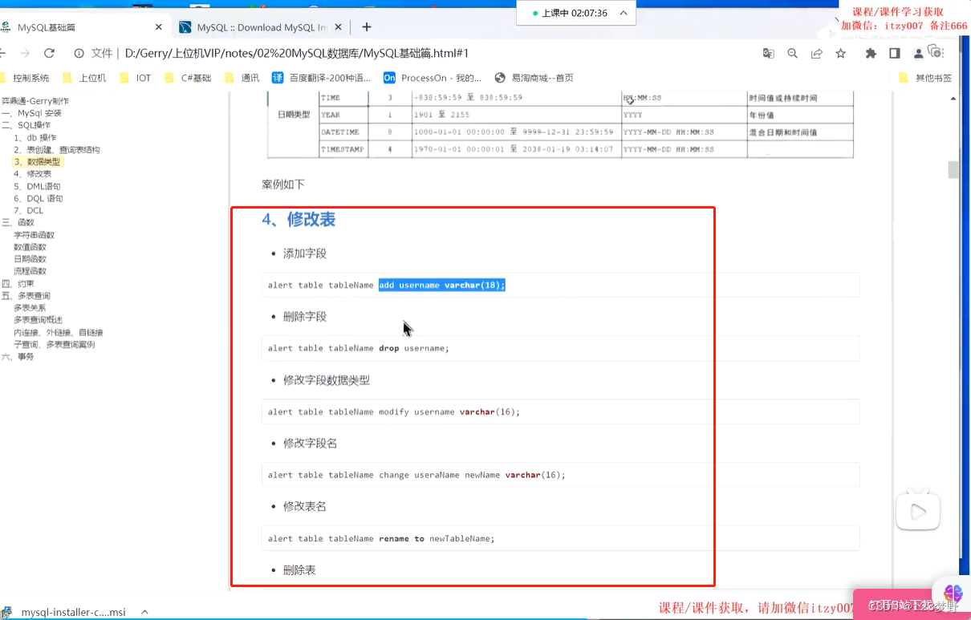
Task: Open a new tab with plus button
Action: click(x=367, y=26)
